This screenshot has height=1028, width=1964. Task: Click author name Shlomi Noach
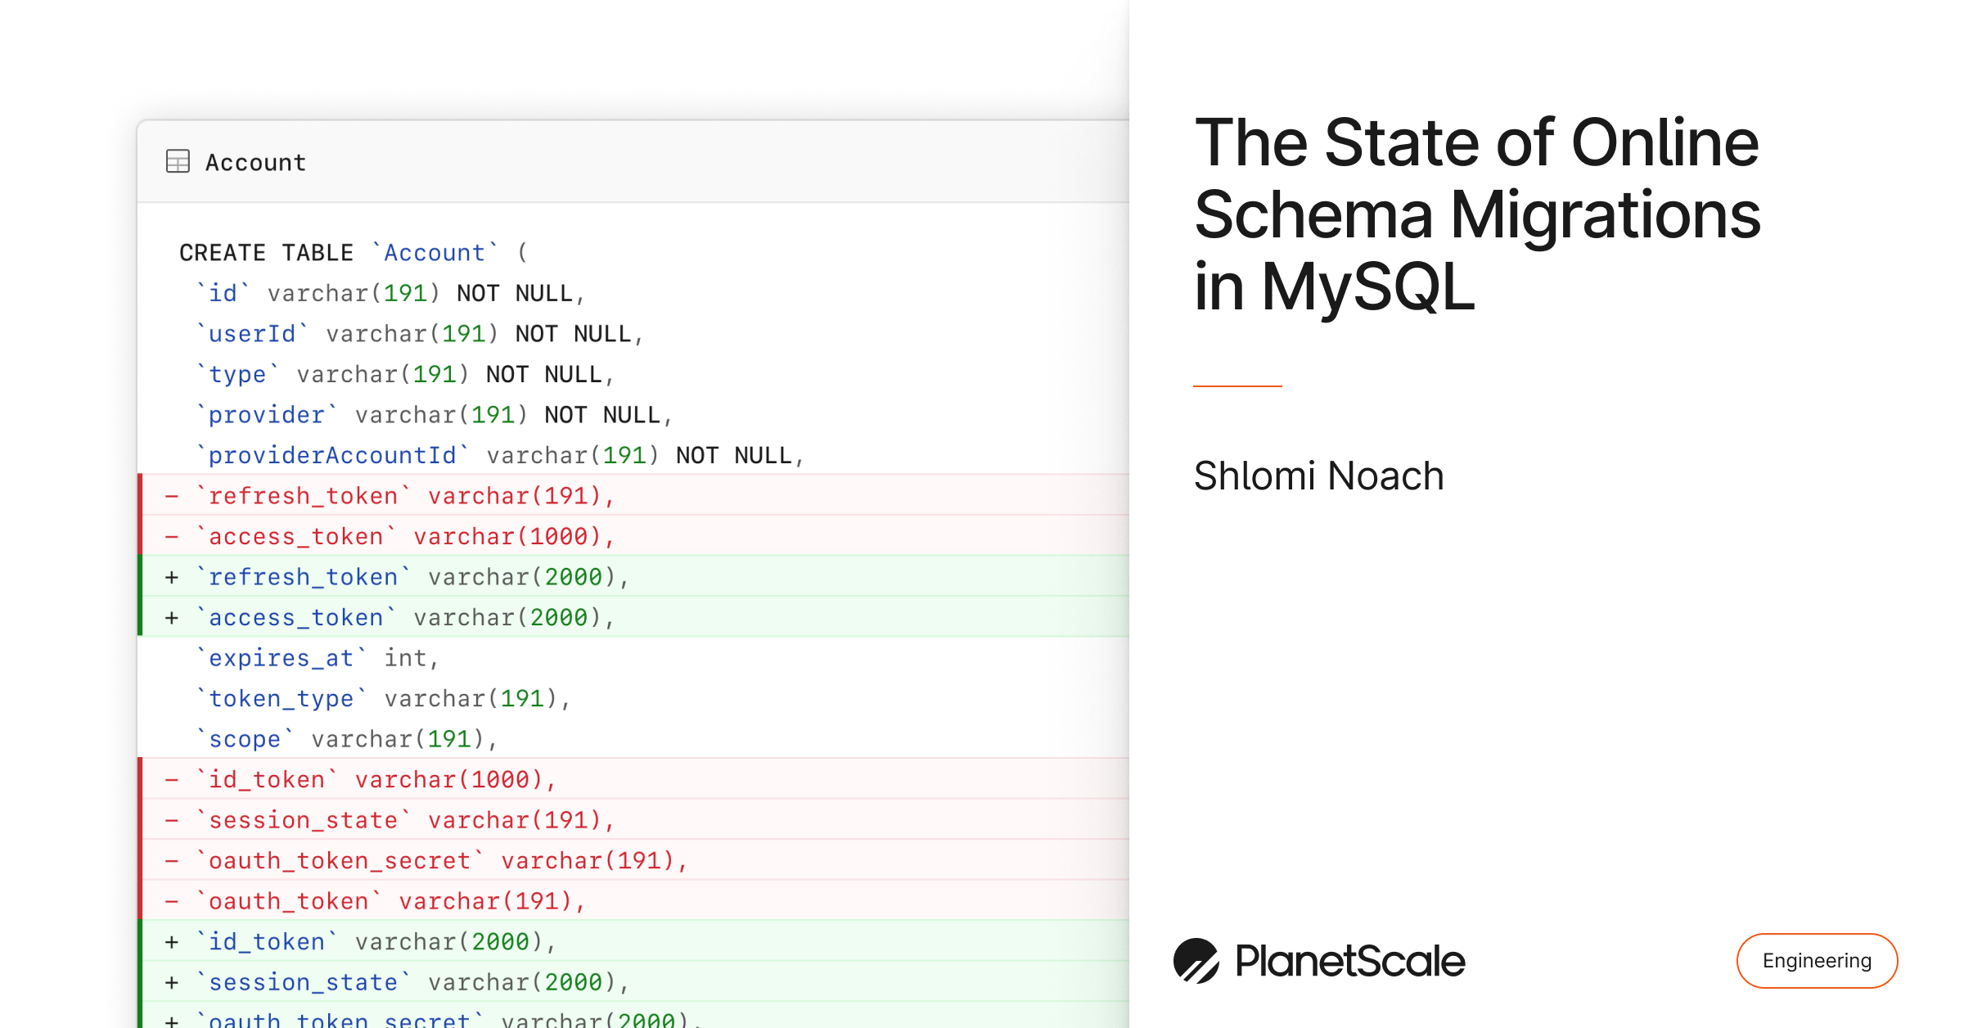coord(1318,476)
